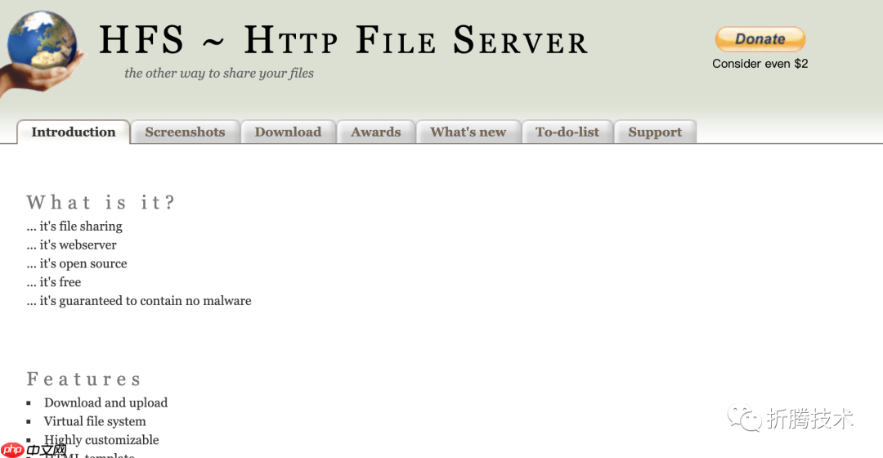Open the Awards tab
This screenshot has height=458, width=883.
click(x=376, y=132)
